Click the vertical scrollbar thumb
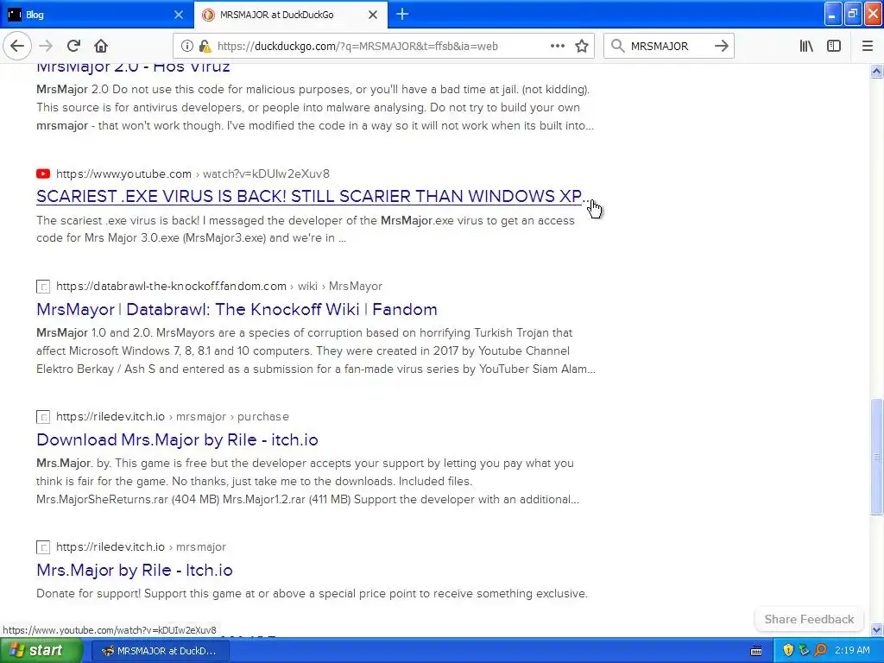The height and width of the screenshot is (663, 884). click(876, 457)
